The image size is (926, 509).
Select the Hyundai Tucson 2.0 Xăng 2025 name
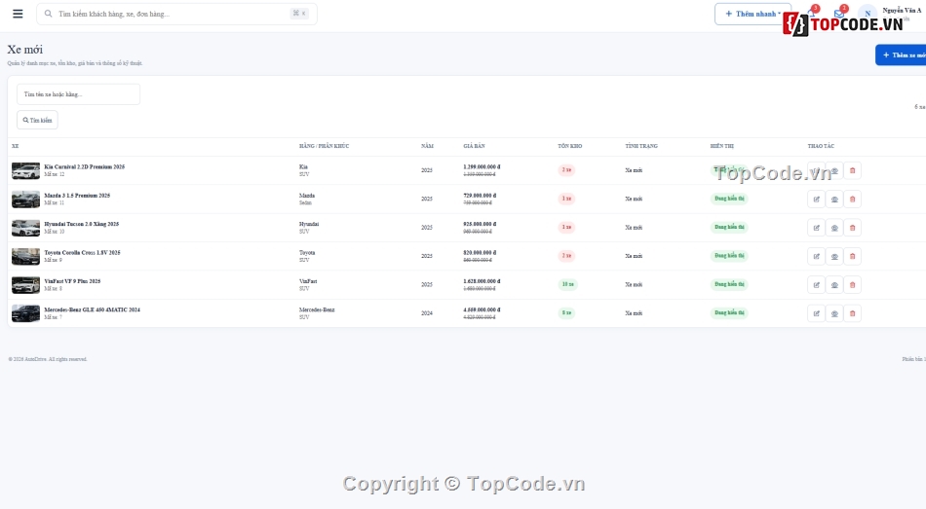[x=82, y=224]
